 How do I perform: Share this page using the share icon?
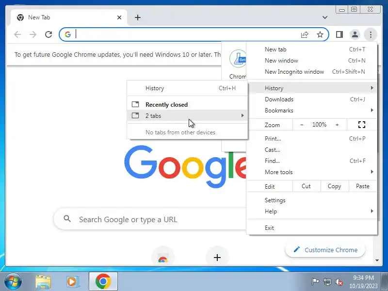pyautogui.click(x=305, y=34)
